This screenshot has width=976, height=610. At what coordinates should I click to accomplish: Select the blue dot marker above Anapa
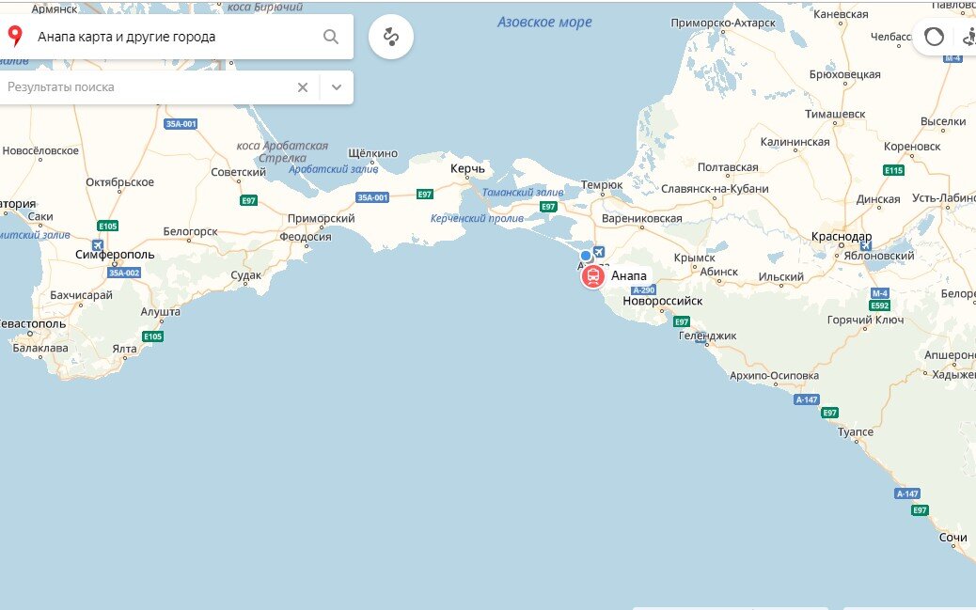click(585, 256)
